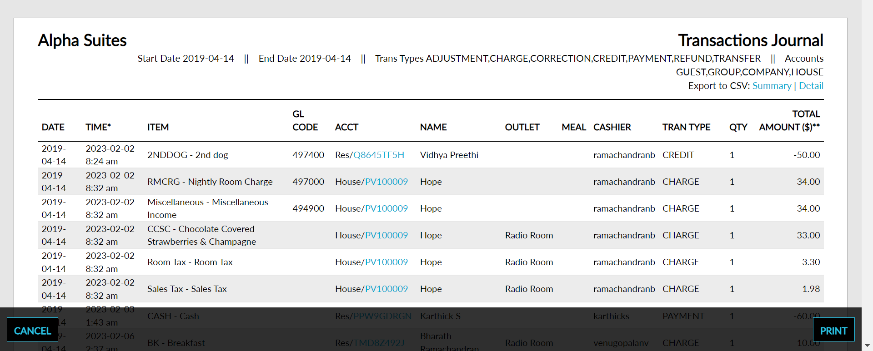Open reservation TMD8Z492J account link
Viewport: 873px width, 351px height.
(379, 343)
